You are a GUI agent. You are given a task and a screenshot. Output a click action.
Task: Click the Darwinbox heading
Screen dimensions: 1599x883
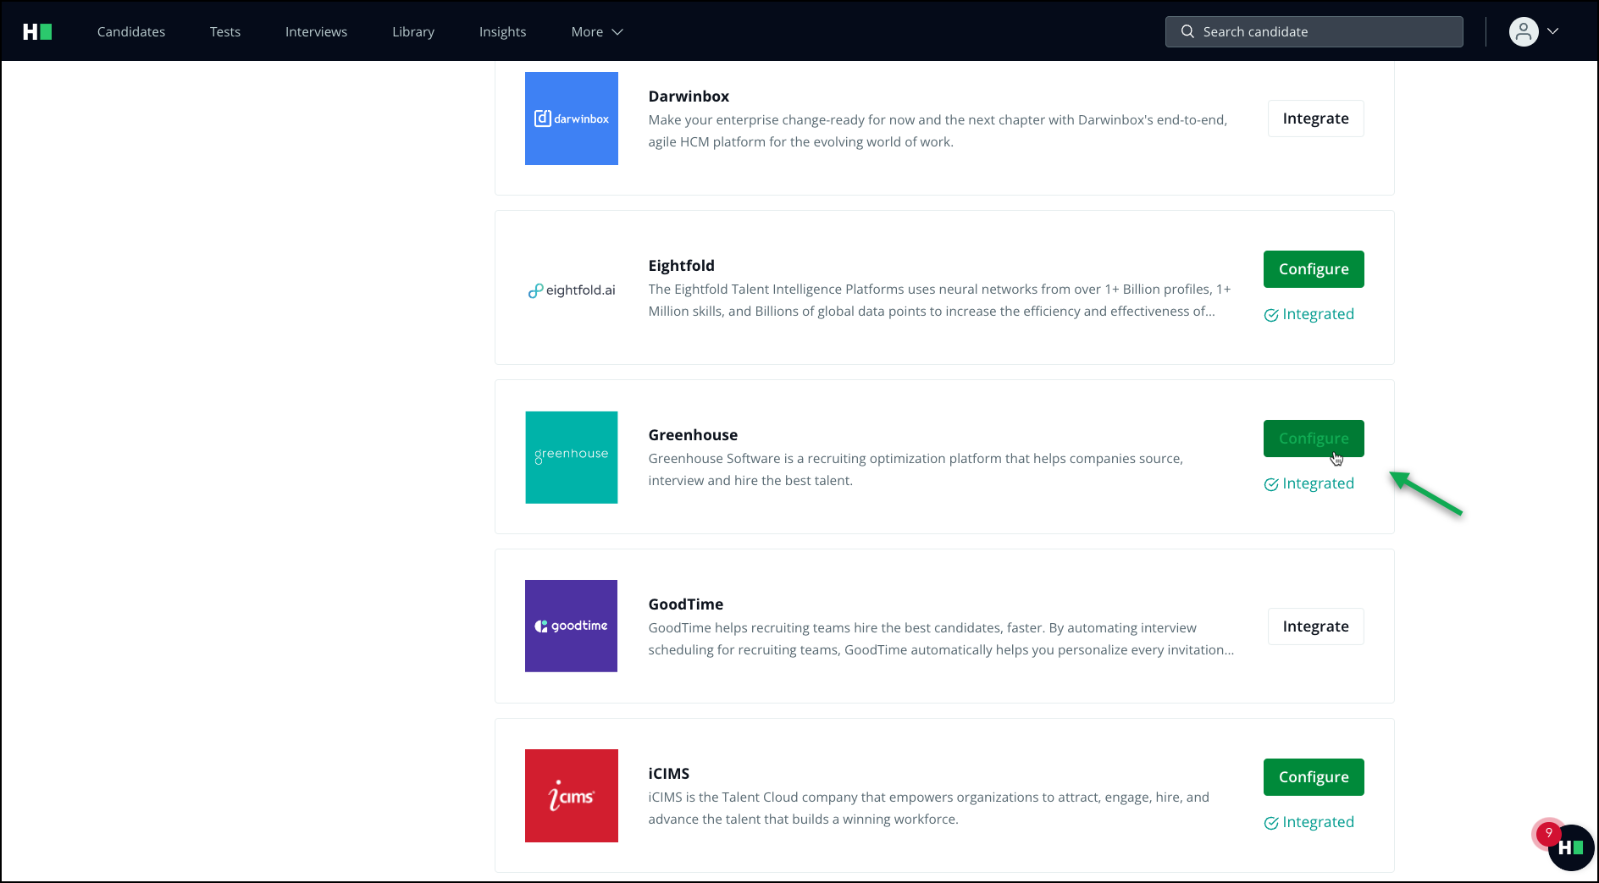click(x=689, y=97)
